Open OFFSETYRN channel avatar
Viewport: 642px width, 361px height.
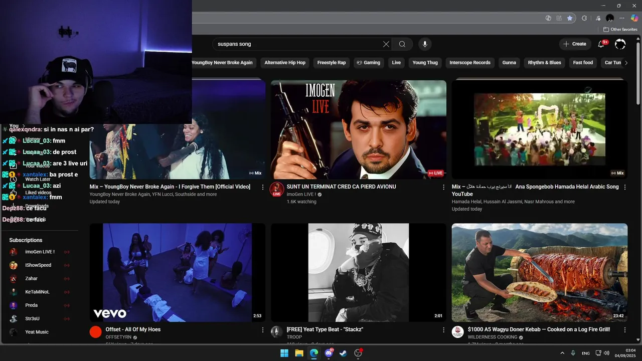(x=96, y=332)
